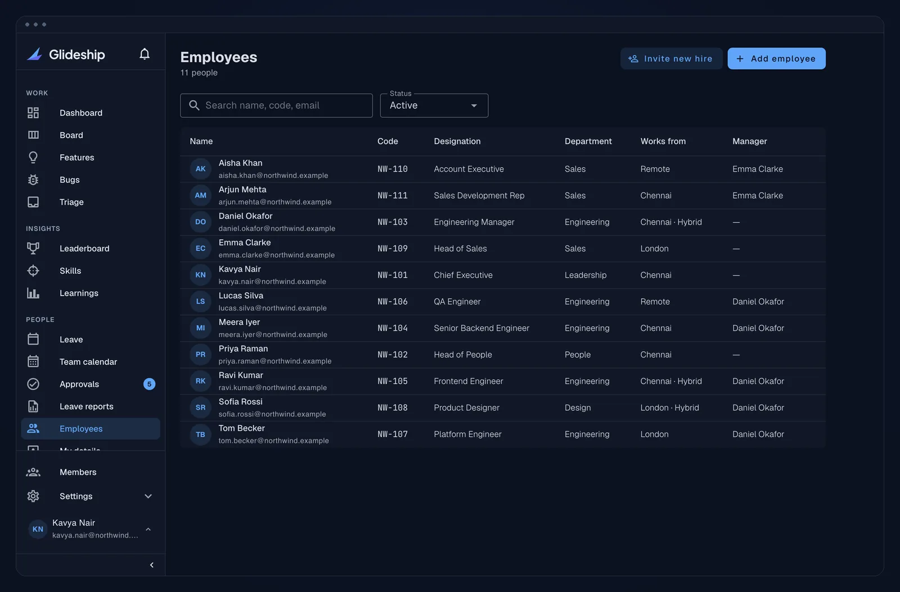Click the Invite new hire button

671,59
